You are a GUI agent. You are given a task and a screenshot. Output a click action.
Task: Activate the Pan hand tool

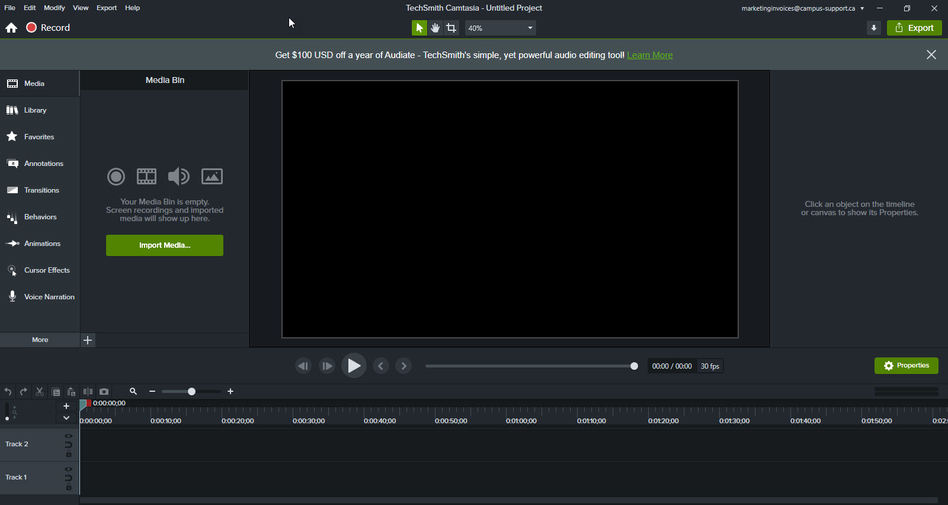(x=435, y=28)
